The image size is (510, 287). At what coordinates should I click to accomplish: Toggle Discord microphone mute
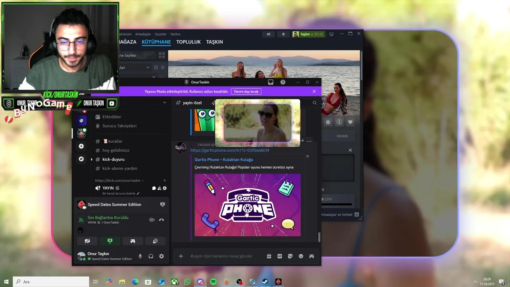140,256
